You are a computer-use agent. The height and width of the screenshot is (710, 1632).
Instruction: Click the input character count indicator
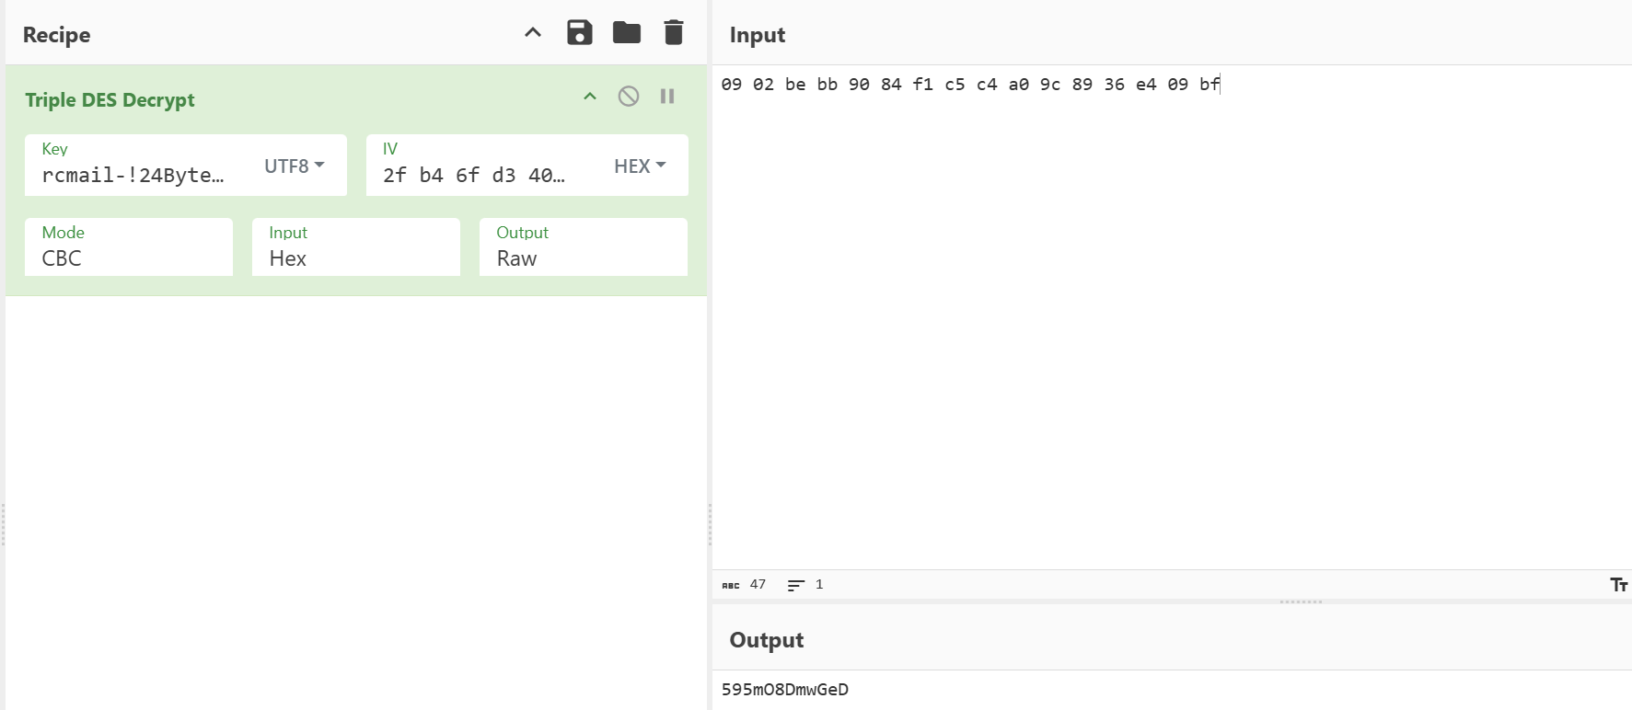pos(745,585)
